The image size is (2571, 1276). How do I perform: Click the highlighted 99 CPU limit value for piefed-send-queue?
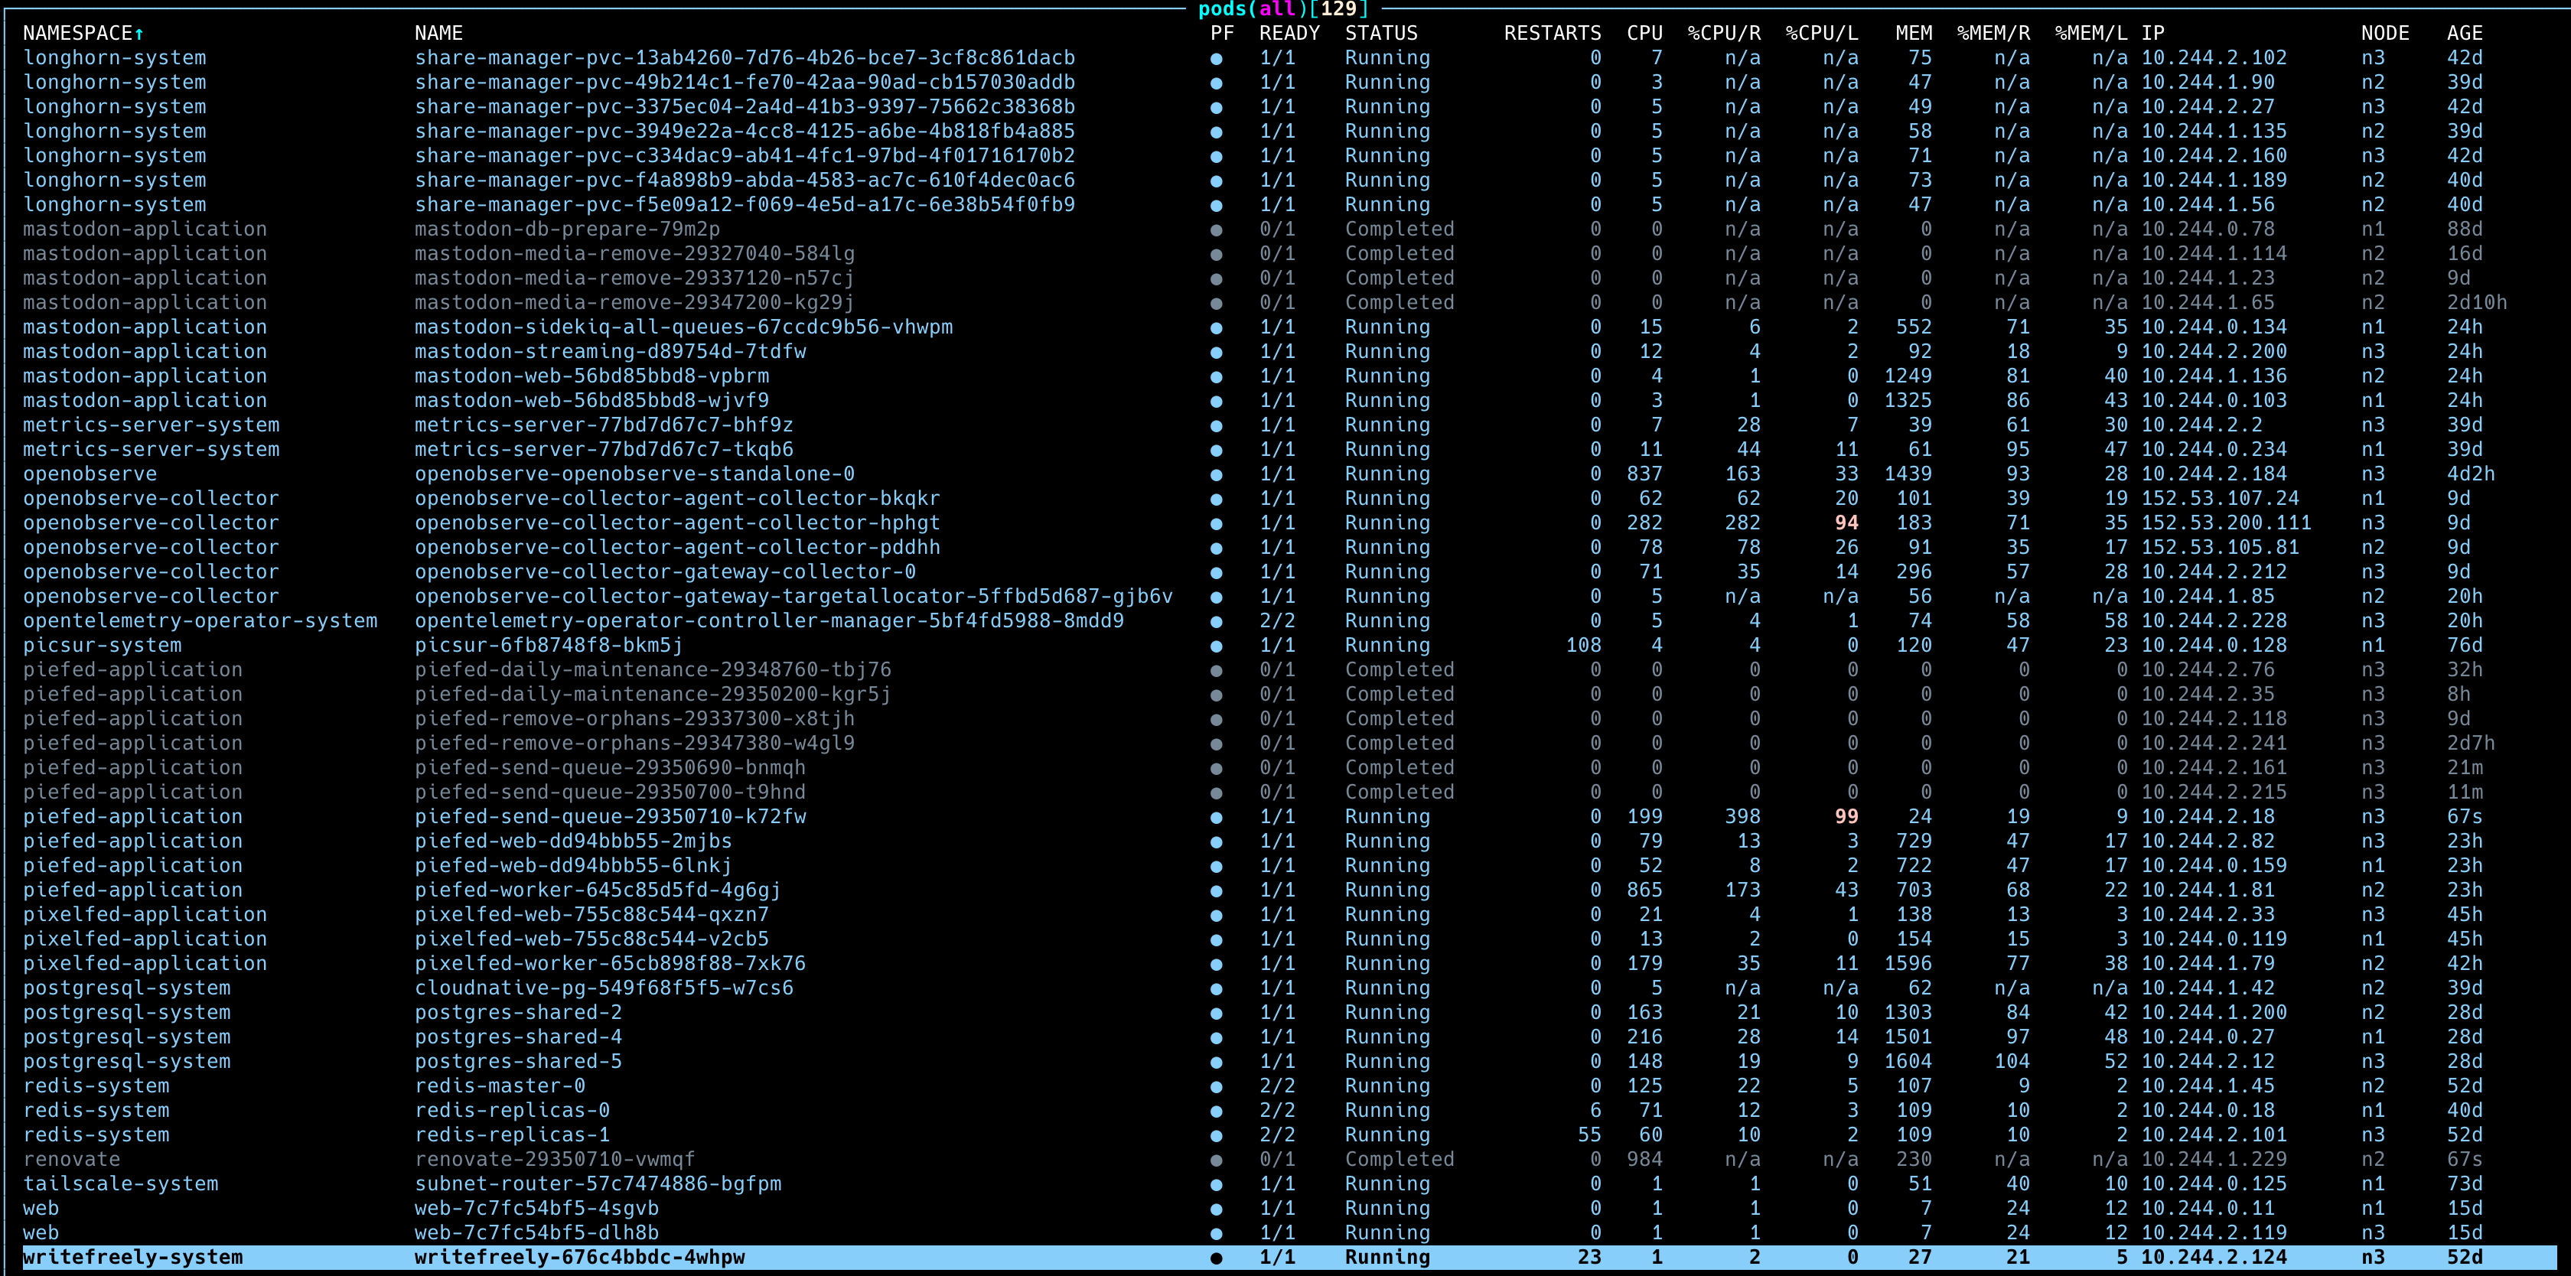pos(1846,815)
